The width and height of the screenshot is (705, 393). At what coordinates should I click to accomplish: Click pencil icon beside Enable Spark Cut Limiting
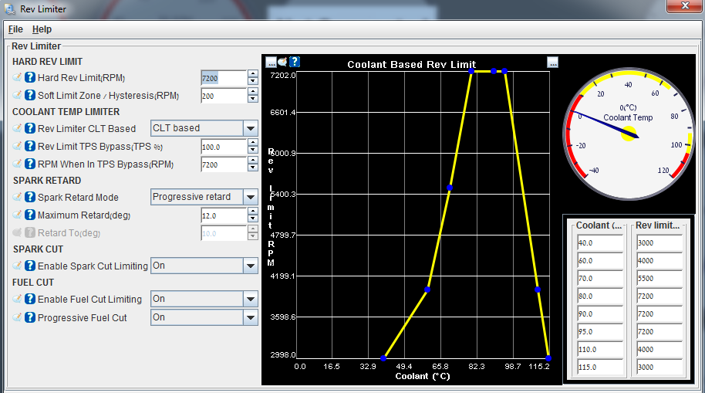point(17,266)
